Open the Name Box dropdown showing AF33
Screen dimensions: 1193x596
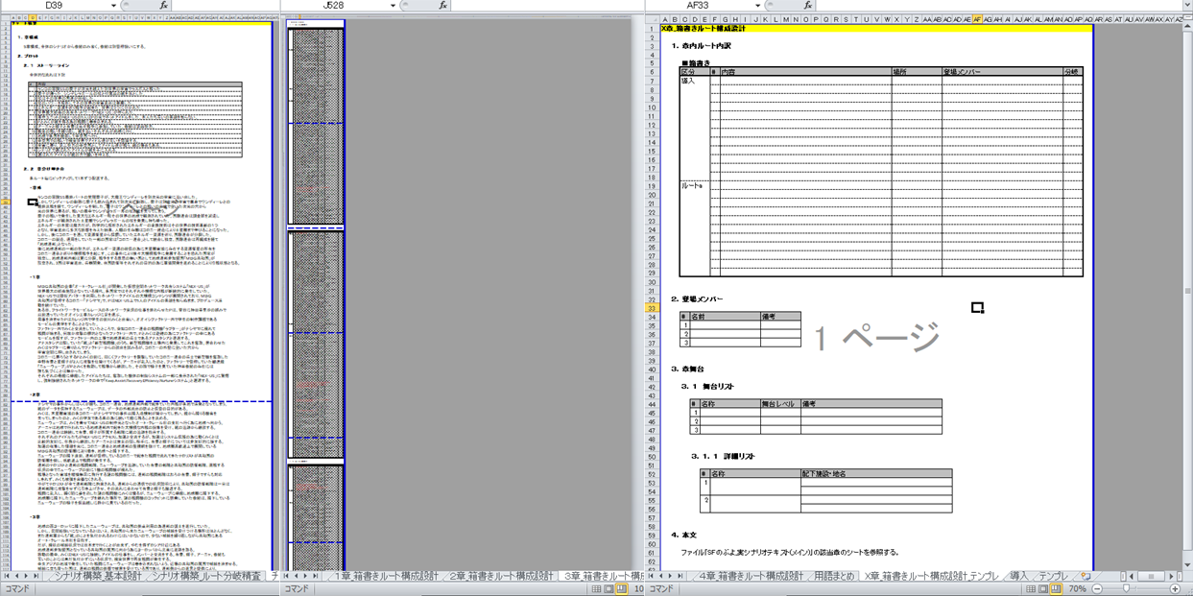click(x=757, y=6)
